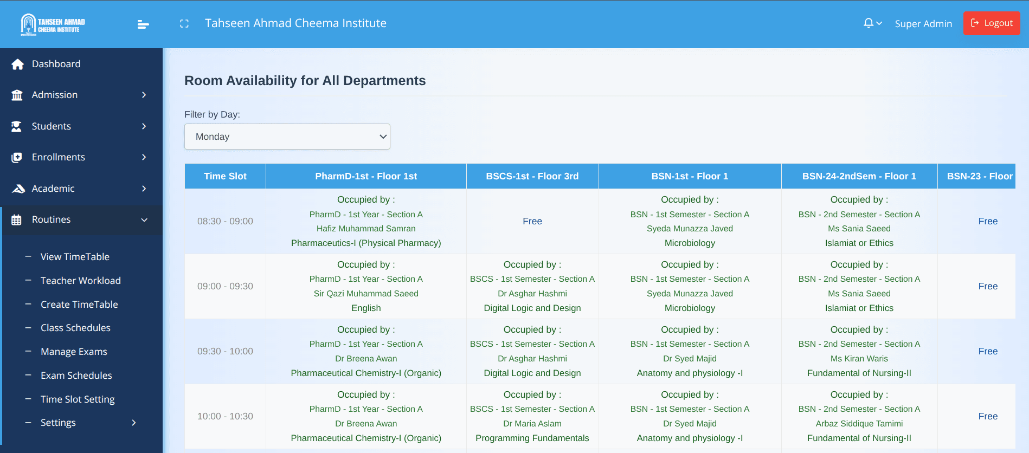Click the Room Availability for All Departments heading
This screenshot has width=1029, height=453.
[x=305, y=81]
